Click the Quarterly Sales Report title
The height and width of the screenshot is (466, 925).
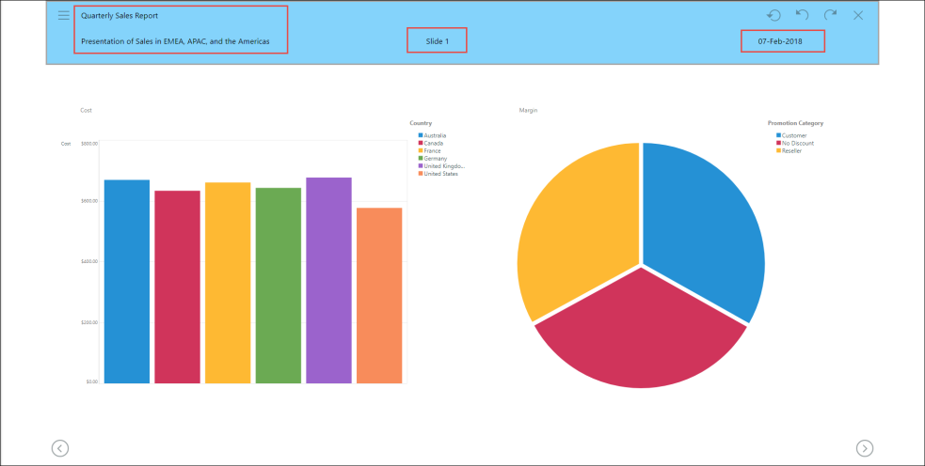pos(120,16)
